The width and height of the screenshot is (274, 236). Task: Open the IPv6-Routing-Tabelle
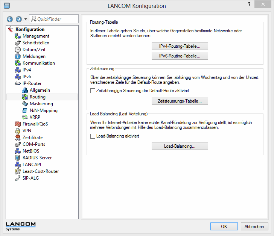180,56
